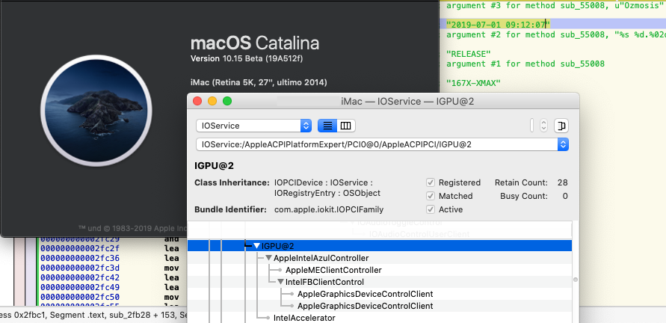Toggle the Active checkbox
This screenshot has width=666, height=323.
(x=431, y=209)
